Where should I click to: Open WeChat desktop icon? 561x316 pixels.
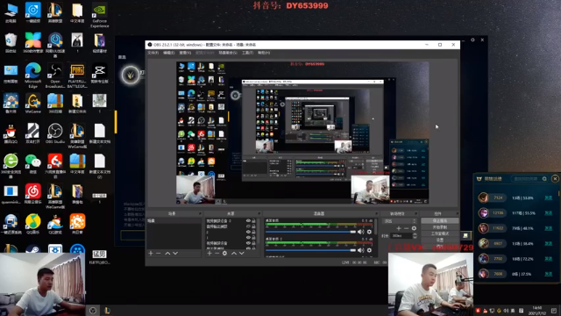(x=33, y=164)
